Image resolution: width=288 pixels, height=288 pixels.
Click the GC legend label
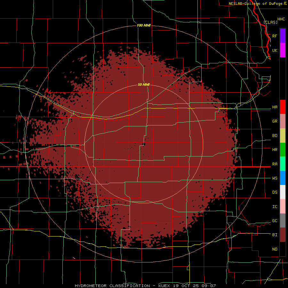(x=275, y=221)
